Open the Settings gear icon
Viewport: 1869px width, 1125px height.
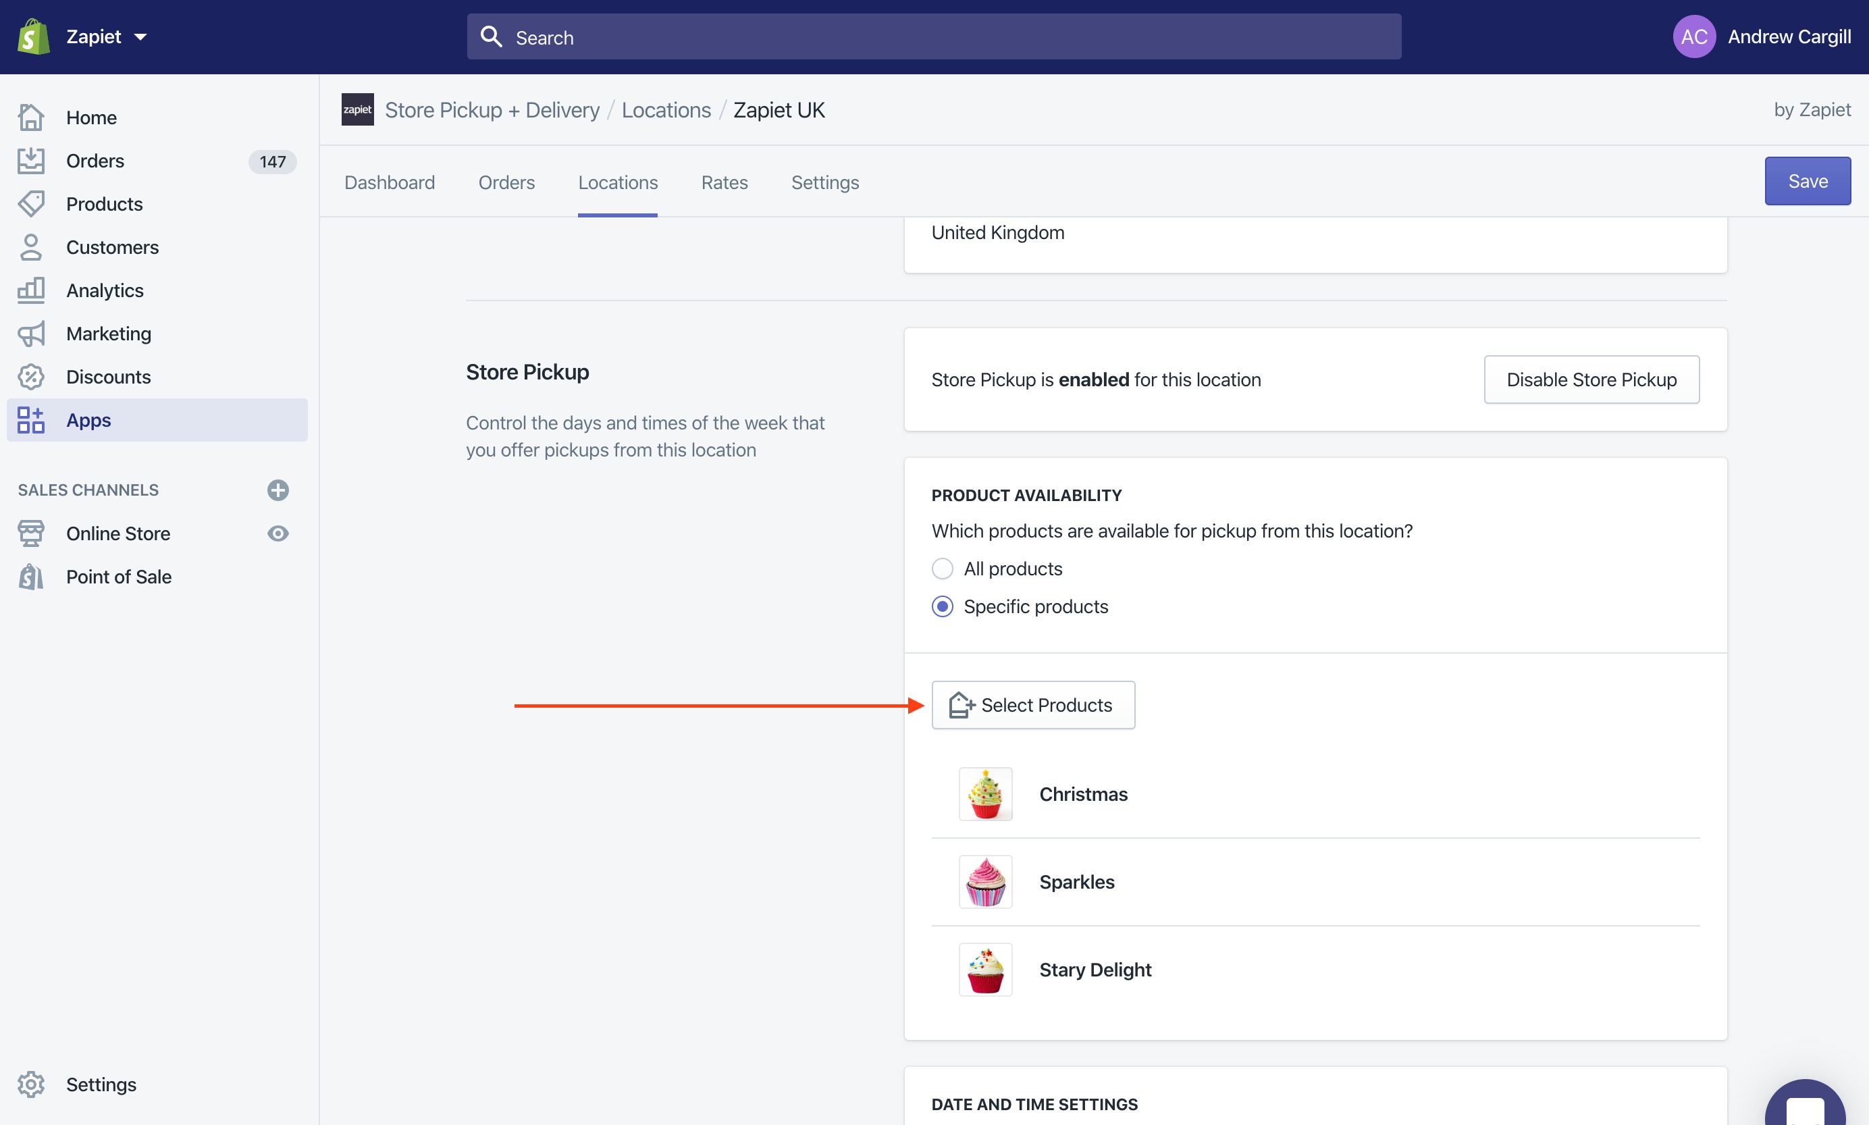pos(31,1084)
